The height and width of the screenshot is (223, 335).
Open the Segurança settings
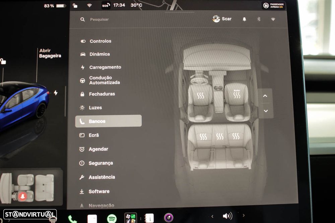pos(96,163)
